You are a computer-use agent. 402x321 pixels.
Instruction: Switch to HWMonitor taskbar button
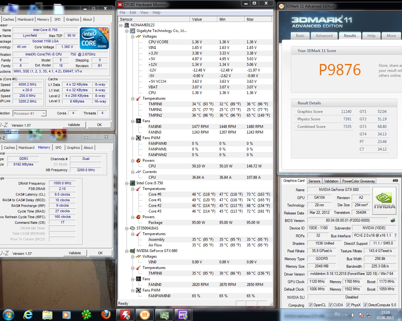click(x=126, y=314)
